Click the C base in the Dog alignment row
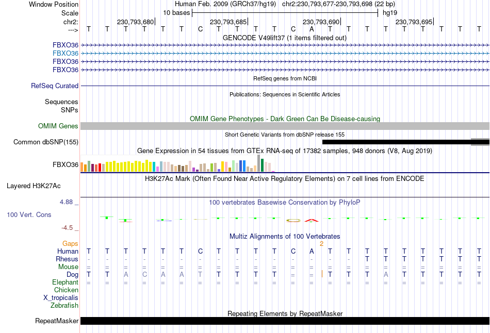This screenshot has width=490, height=333. 144,275
